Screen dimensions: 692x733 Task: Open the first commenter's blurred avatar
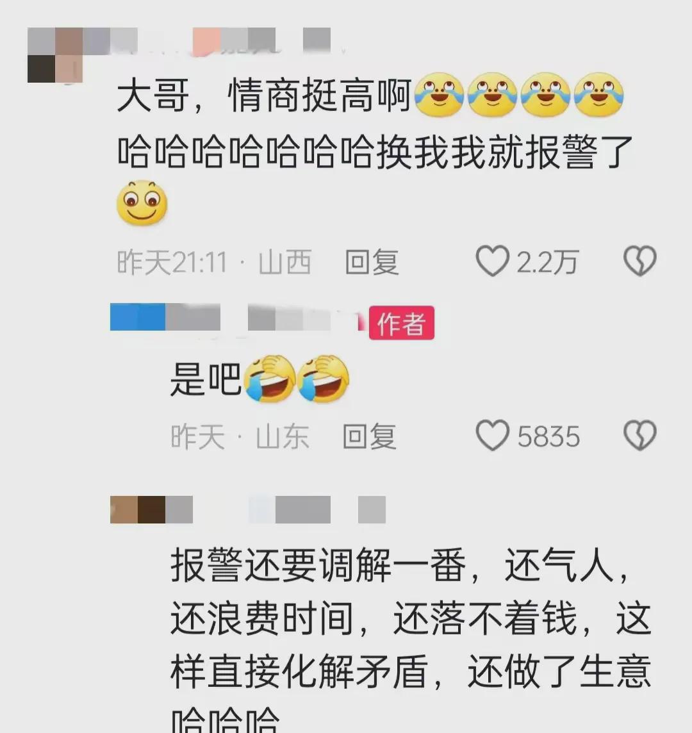[55, 55]
